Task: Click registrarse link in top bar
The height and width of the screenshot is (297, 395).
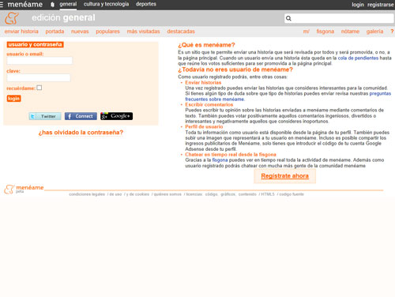Action: [x=381, y=5]
